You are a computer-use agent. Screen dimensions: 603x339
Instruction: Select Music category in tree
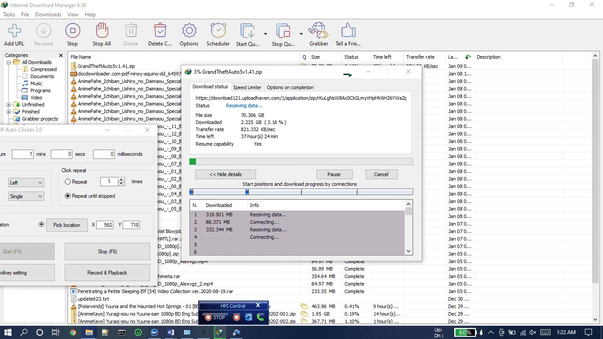pos(36,83)
